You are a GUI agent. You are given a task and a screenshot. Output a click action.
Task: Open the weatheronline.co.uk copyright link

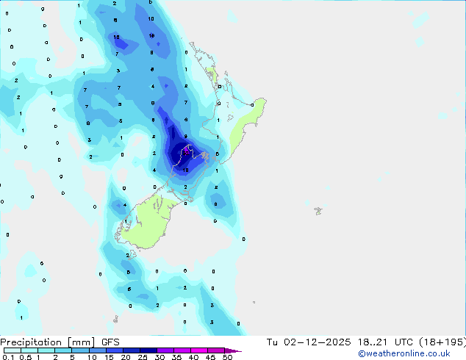coord(404,353)
